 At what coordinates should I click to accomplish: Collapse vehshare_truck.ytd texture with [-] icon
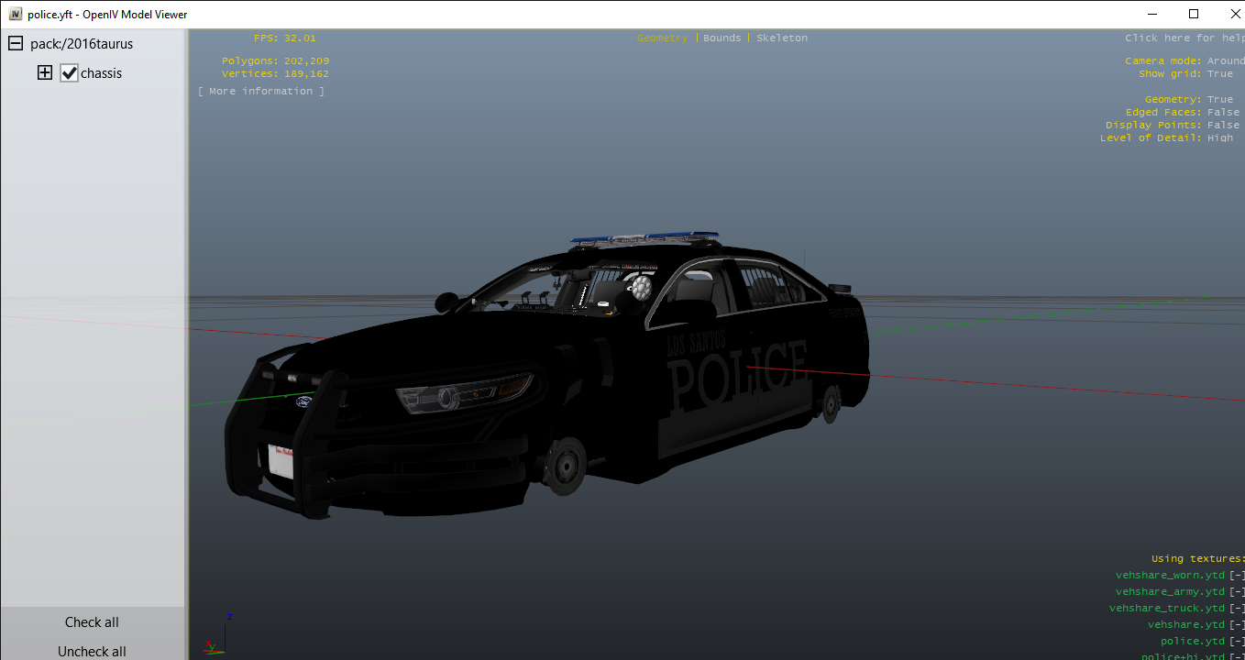[x=1237, y=609]
